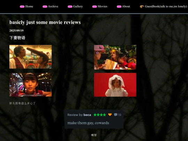Click the page heading basicly just some movie reviews

pos(45,22)
